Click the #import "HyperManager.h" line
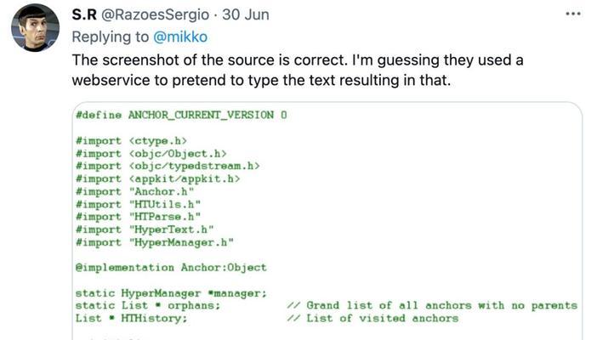 click(155, 242)
